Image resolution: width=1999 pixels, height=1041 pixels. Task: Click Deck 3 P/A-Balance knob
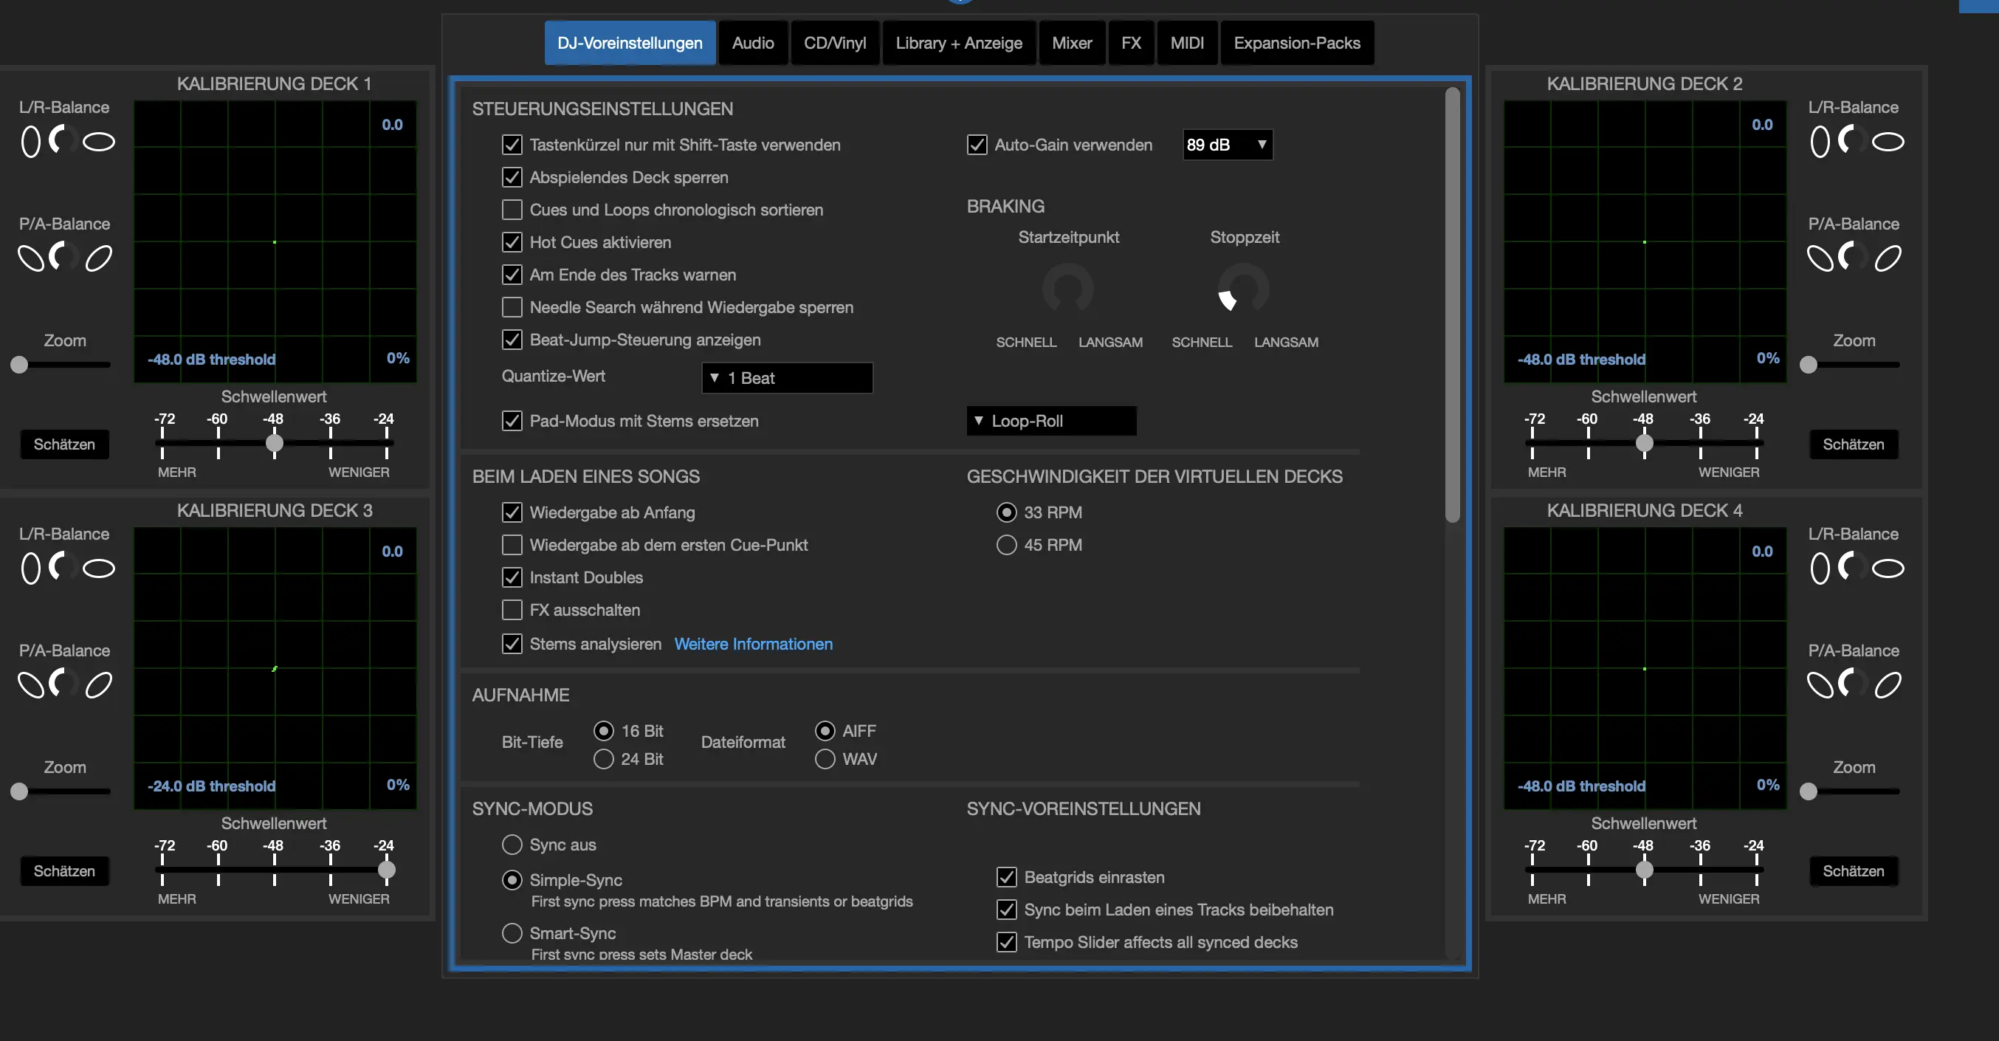coord(64,684)
